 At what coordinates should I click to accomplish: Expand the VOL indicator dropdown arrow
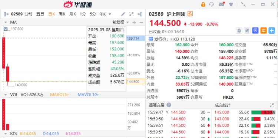pos(6,95)
